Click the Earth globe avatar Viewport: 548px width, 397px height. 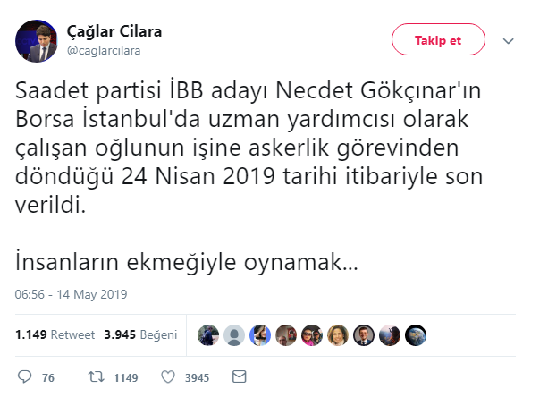coord(416,335)
